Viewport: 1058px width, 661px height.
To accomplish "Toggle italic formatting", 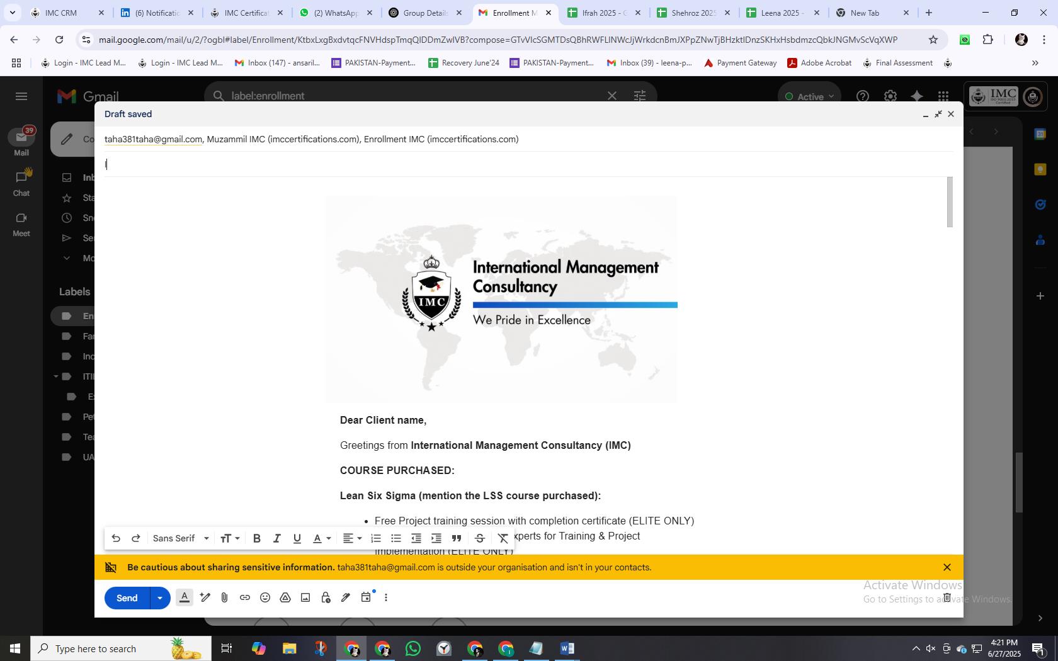I will [276, 538].
